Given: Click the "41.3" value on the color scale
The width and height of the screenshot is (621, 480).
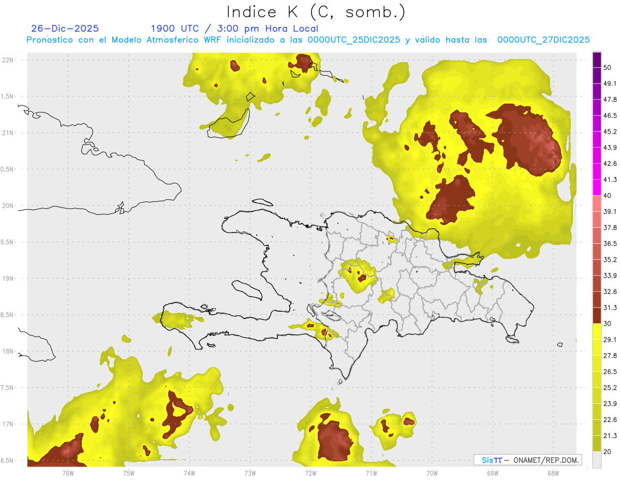Looking at the screenshot, I should point(611,180).
